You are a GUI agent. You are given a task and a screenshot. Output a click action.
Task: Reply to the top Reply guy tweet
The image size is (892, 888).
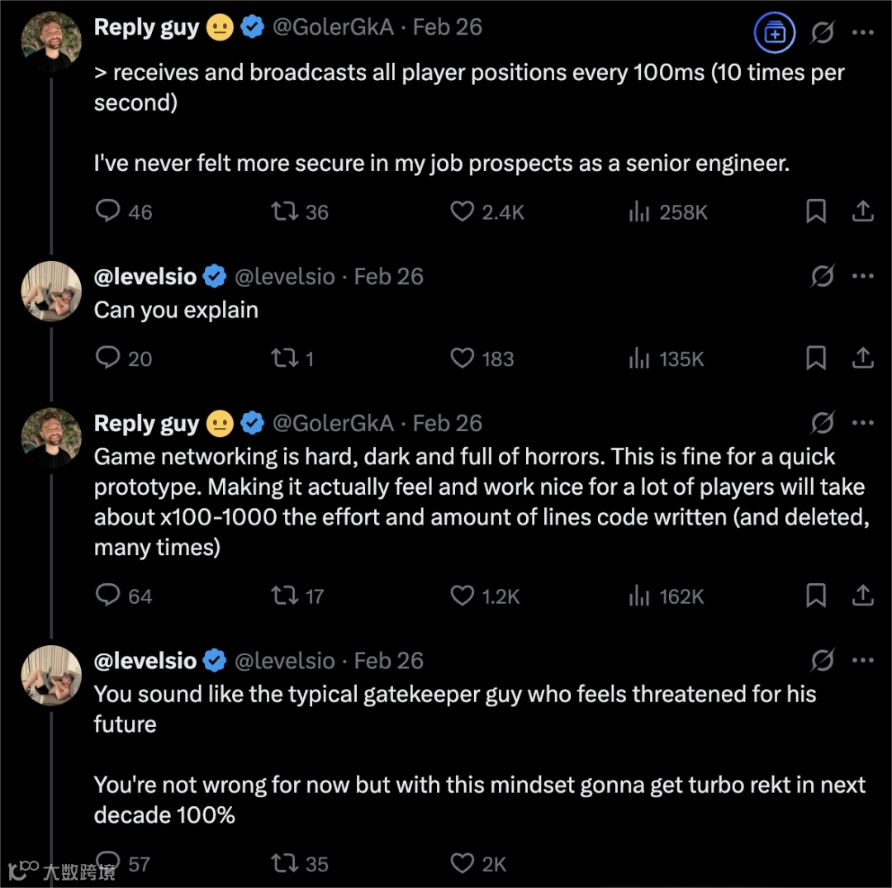point(109,211)
